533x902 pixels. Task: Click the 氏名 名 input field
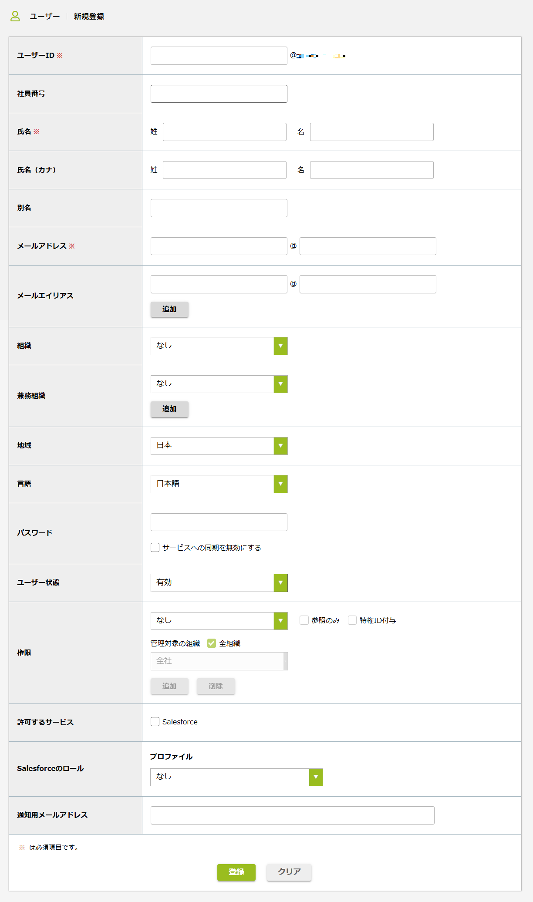click(372, 132)
